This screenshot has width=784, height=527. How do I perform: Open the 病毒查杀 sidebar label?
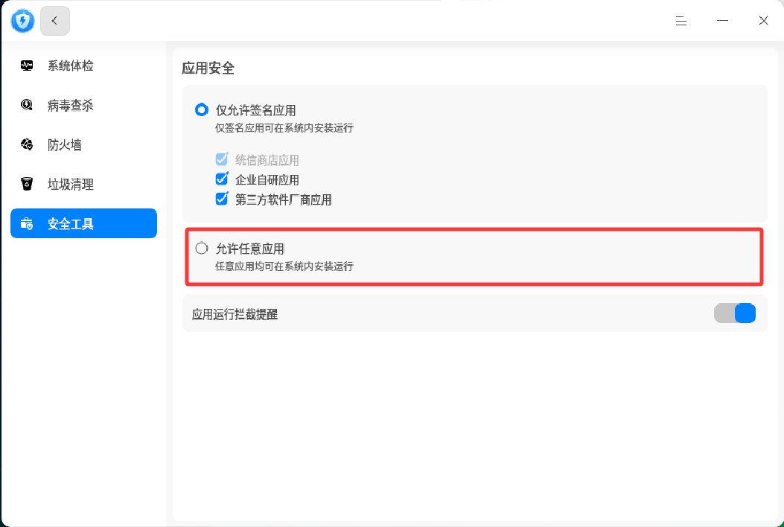point(71,106)
